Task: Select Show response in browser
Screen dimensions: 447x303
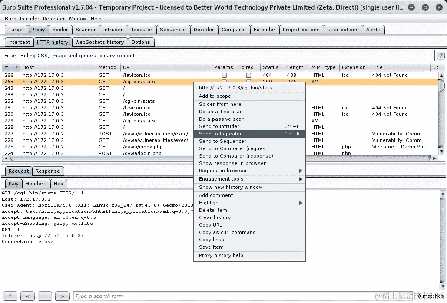Action: click(x=249, y=164)
